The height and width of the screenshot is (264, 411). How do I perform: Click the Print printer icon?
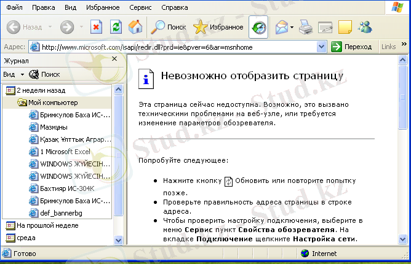click(x=305, y=27)
